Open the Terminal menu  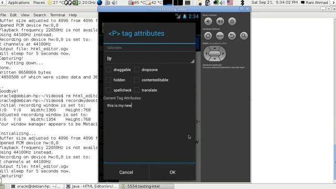point(57,15)
